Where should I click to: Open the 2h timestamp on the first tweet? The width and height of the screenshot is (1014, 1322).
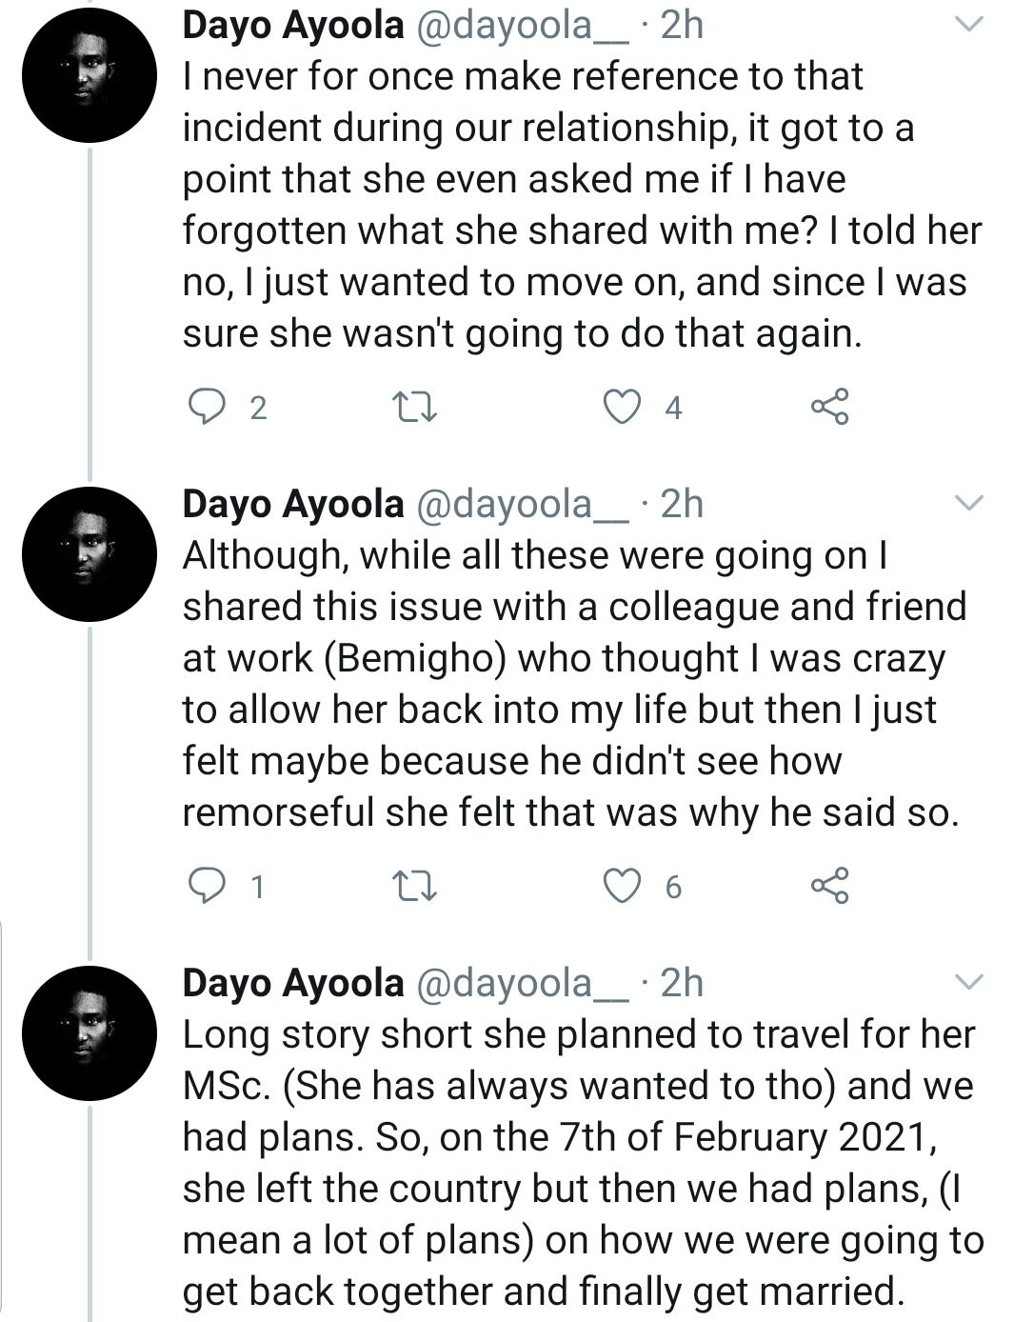pos(682,26)
